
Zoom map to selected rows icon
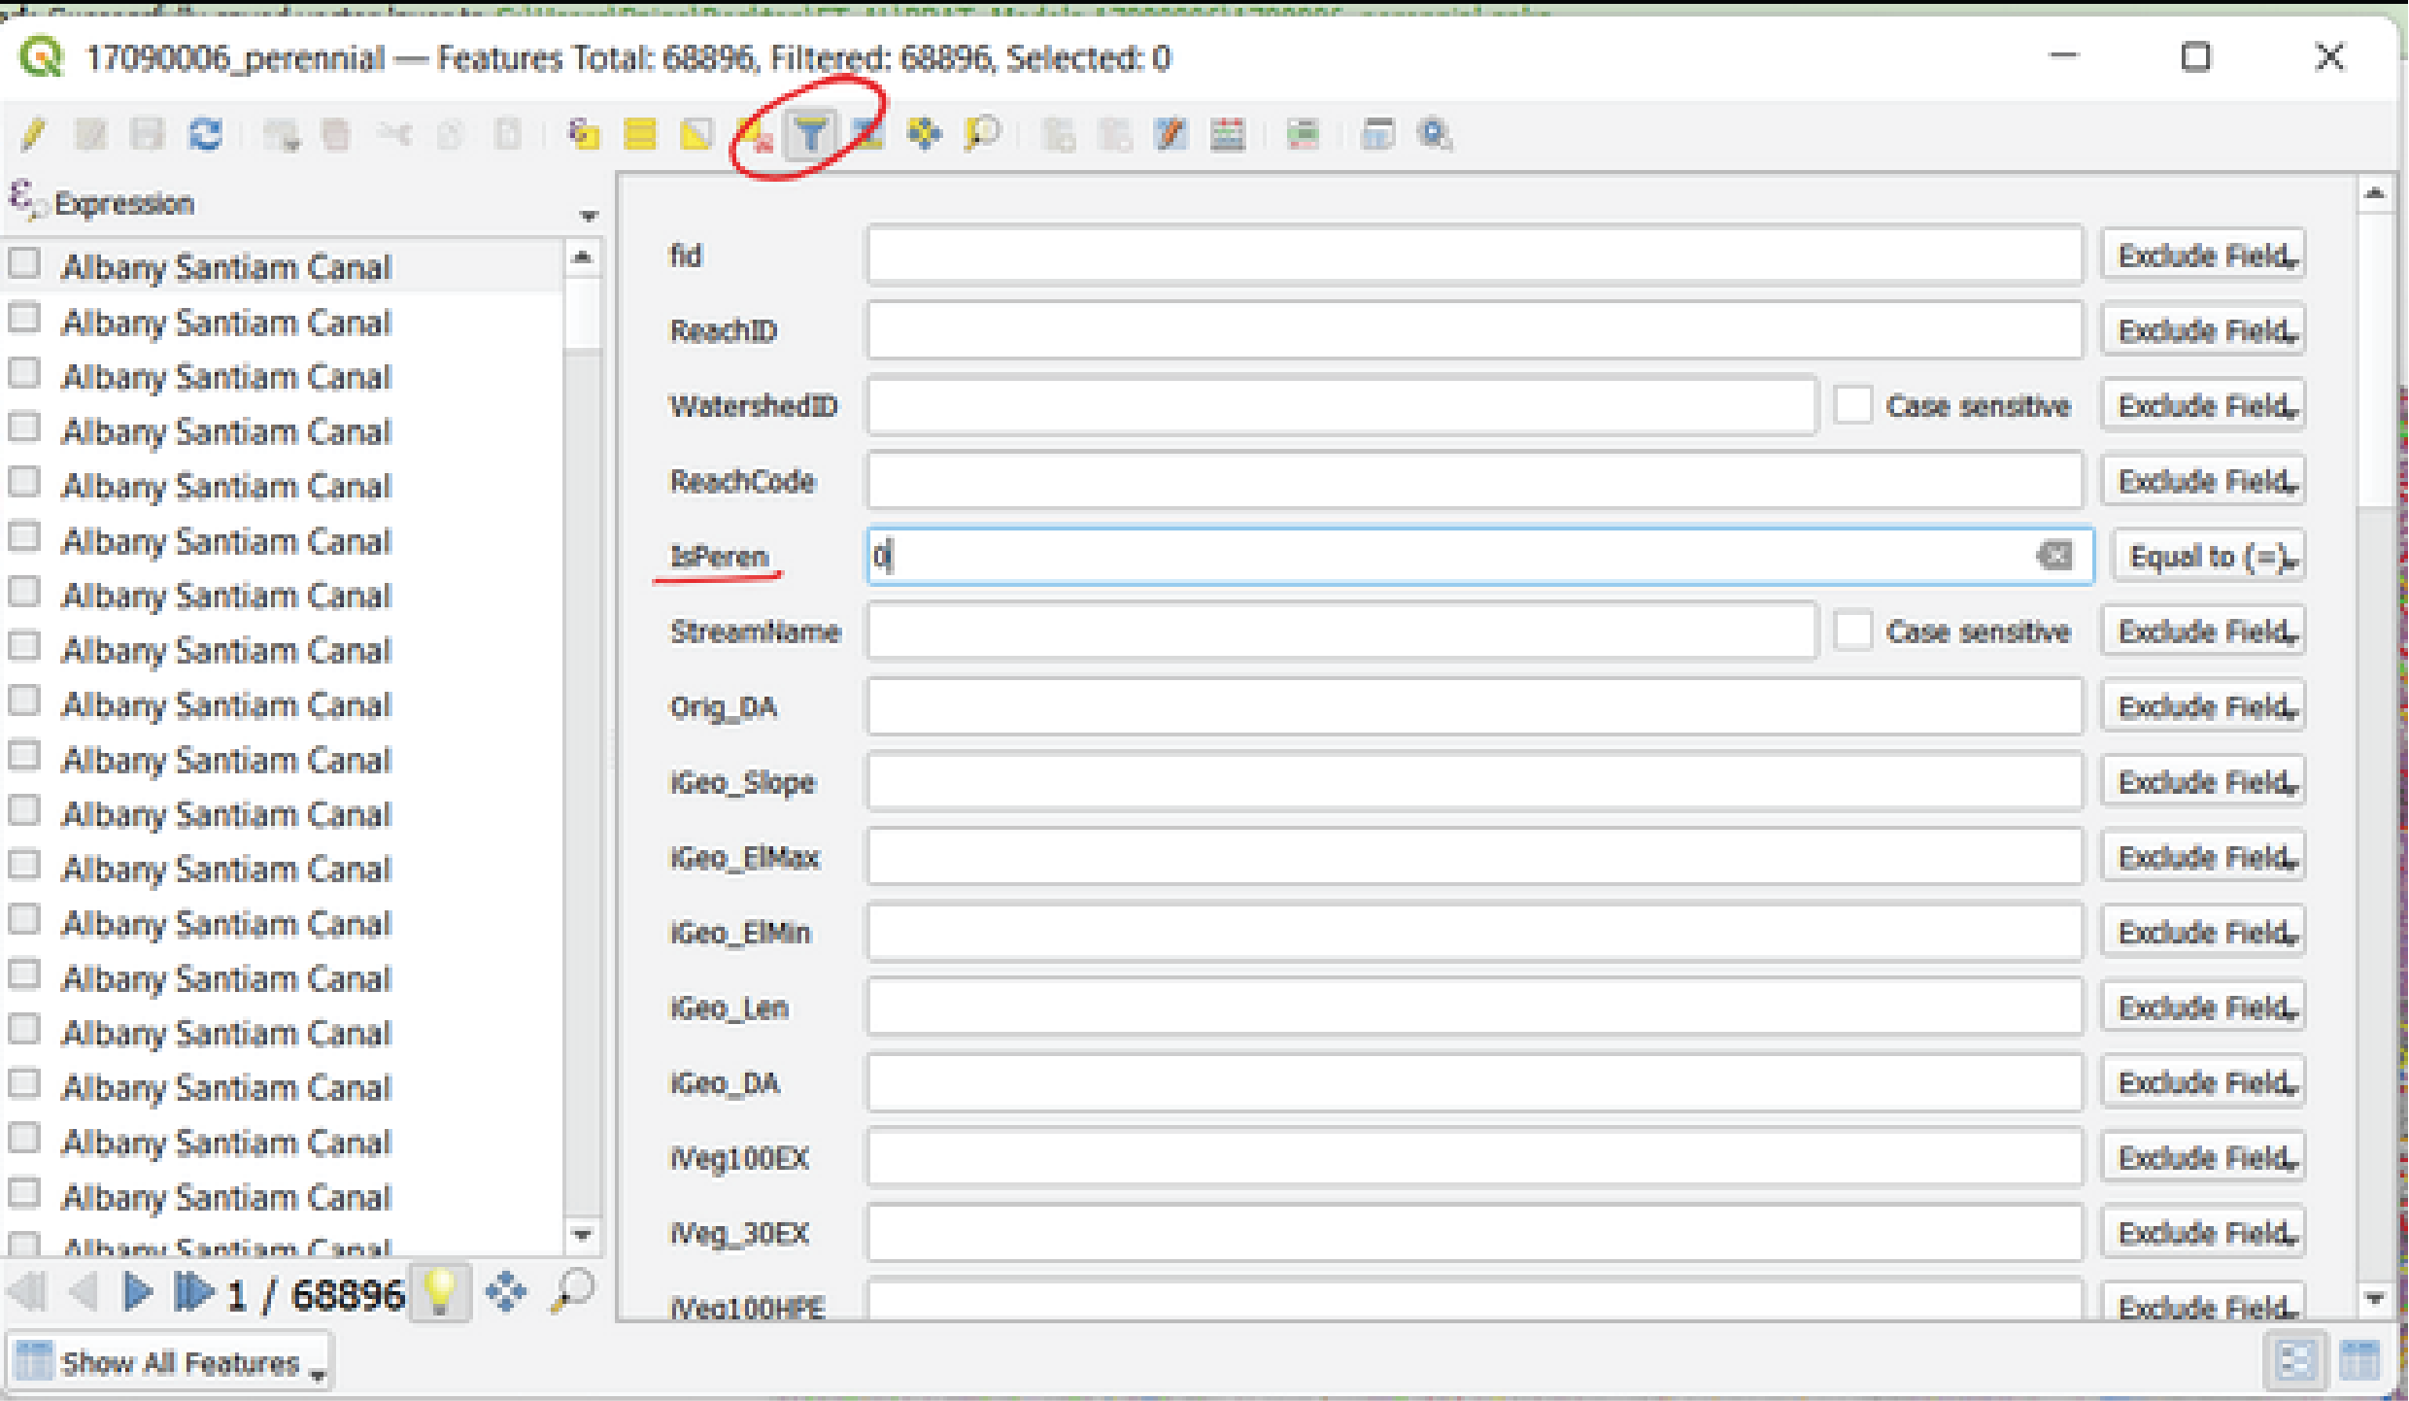pos(981,134)
